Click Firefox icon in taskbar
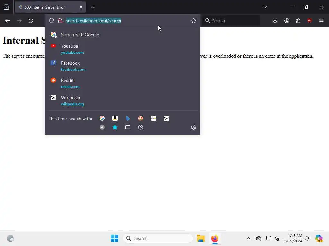This screenshot has width=329, height=246. pyautogui.click(x=215, y=238)
